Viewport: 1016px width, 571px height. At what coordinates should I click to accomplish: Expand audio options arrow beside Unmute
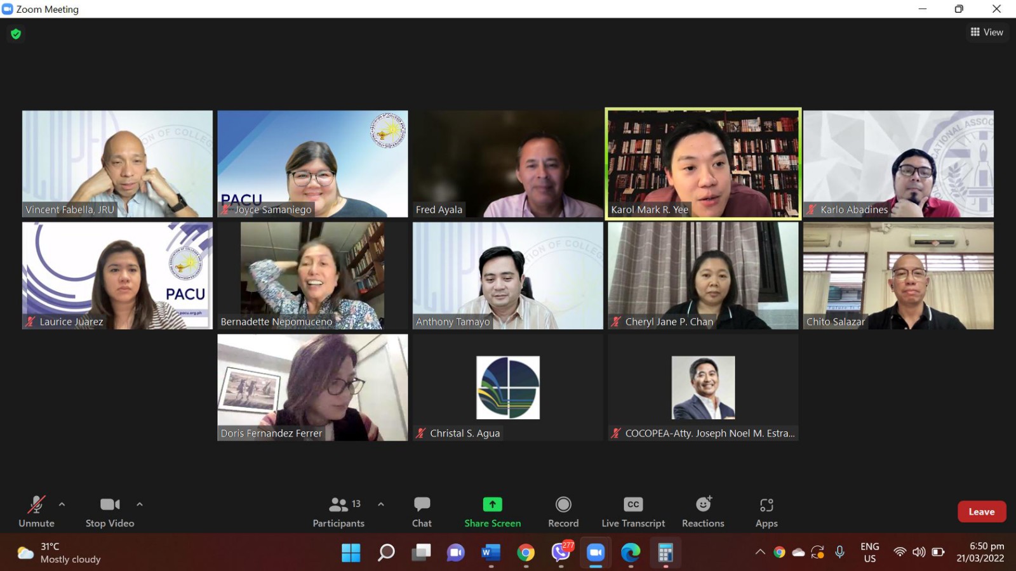pos(62,504)
